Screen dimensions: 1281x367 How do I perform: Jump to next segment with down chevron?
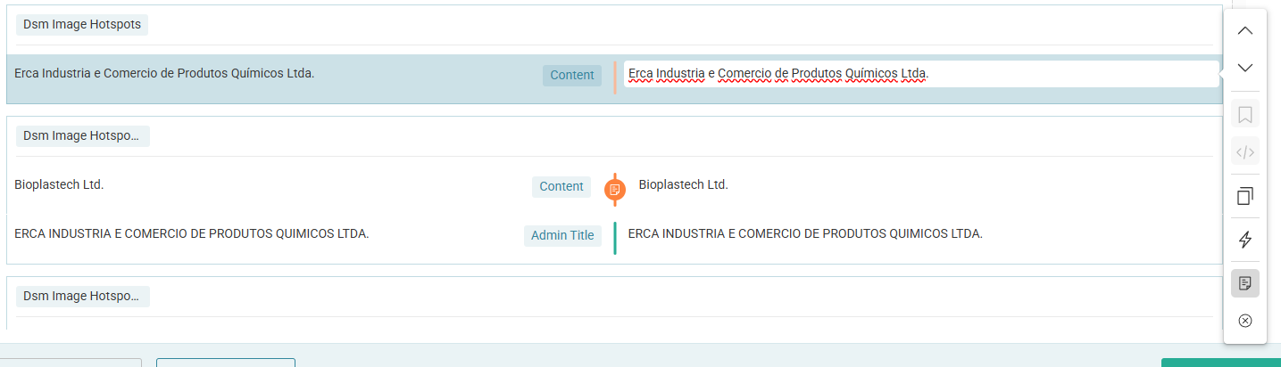point(1245,68)
